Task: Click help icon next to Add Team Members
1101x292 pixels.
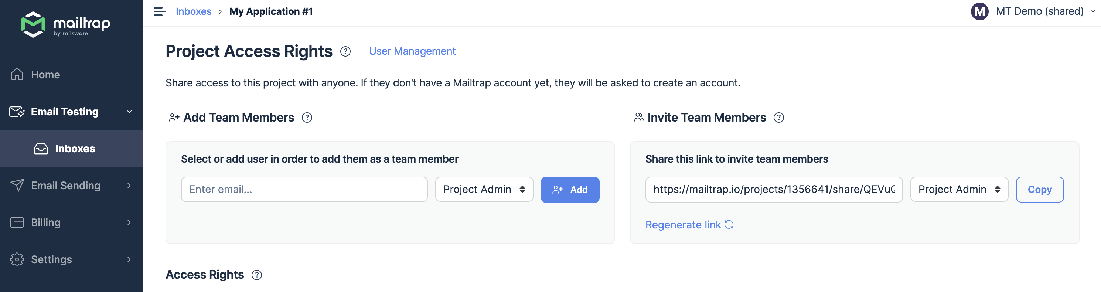Action: coord(307,118)
